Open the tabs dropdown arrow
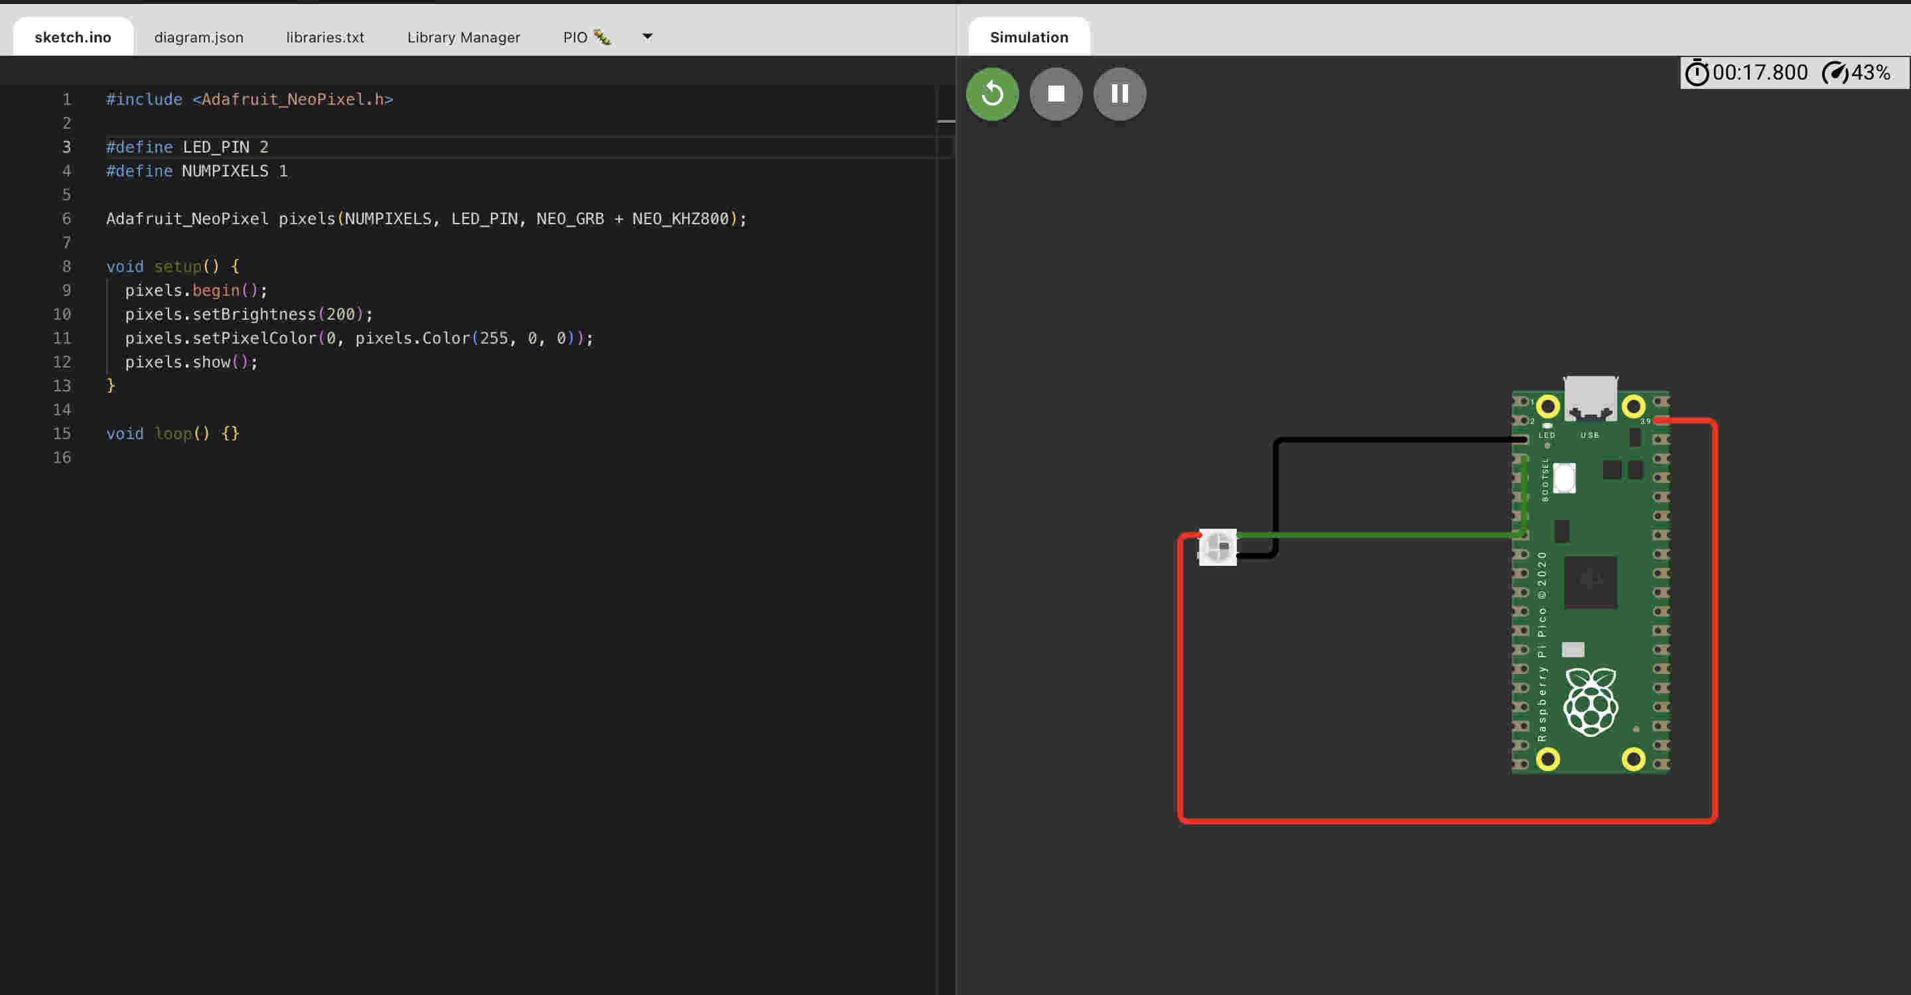This screenshot has width=1911, height=995. point(647,36)
